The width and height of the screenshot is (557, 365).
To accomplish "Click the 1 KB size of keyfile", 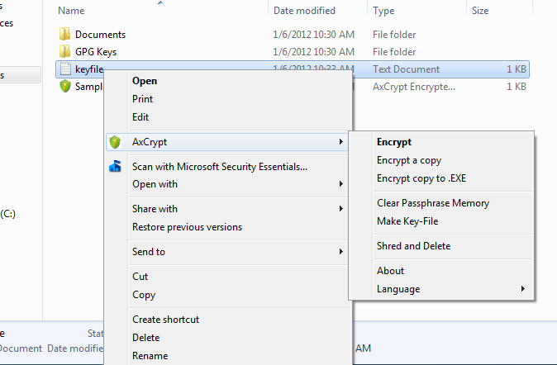I will [x=517, y=69].
